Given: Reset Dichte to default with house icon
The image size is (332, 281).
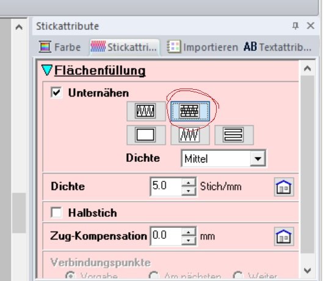Looking at the screenshot, I should 284,187.
